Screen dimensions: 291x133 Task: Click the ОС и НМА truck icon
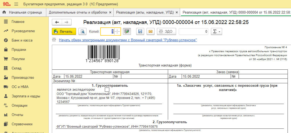tap(6, 87)
